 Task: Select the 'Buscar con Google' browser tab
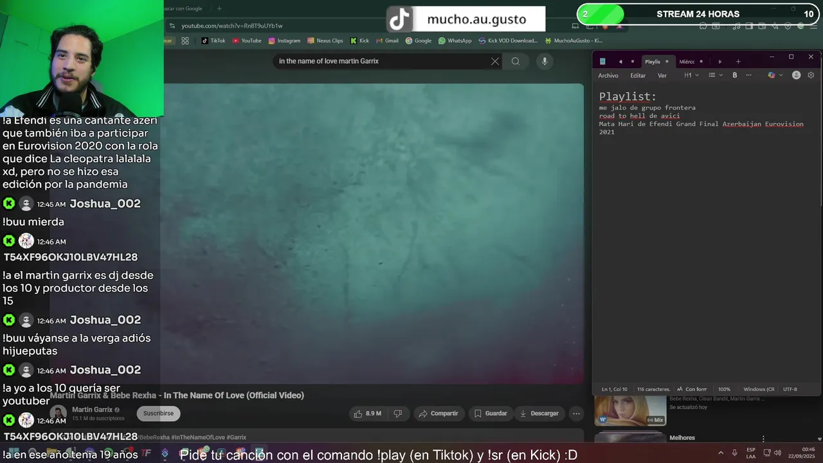183,8
